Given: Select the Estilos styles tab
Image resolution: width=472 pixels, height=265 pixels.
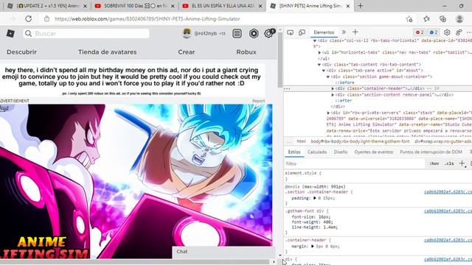Looking at the screenshot, I should (x=294, y=152).
